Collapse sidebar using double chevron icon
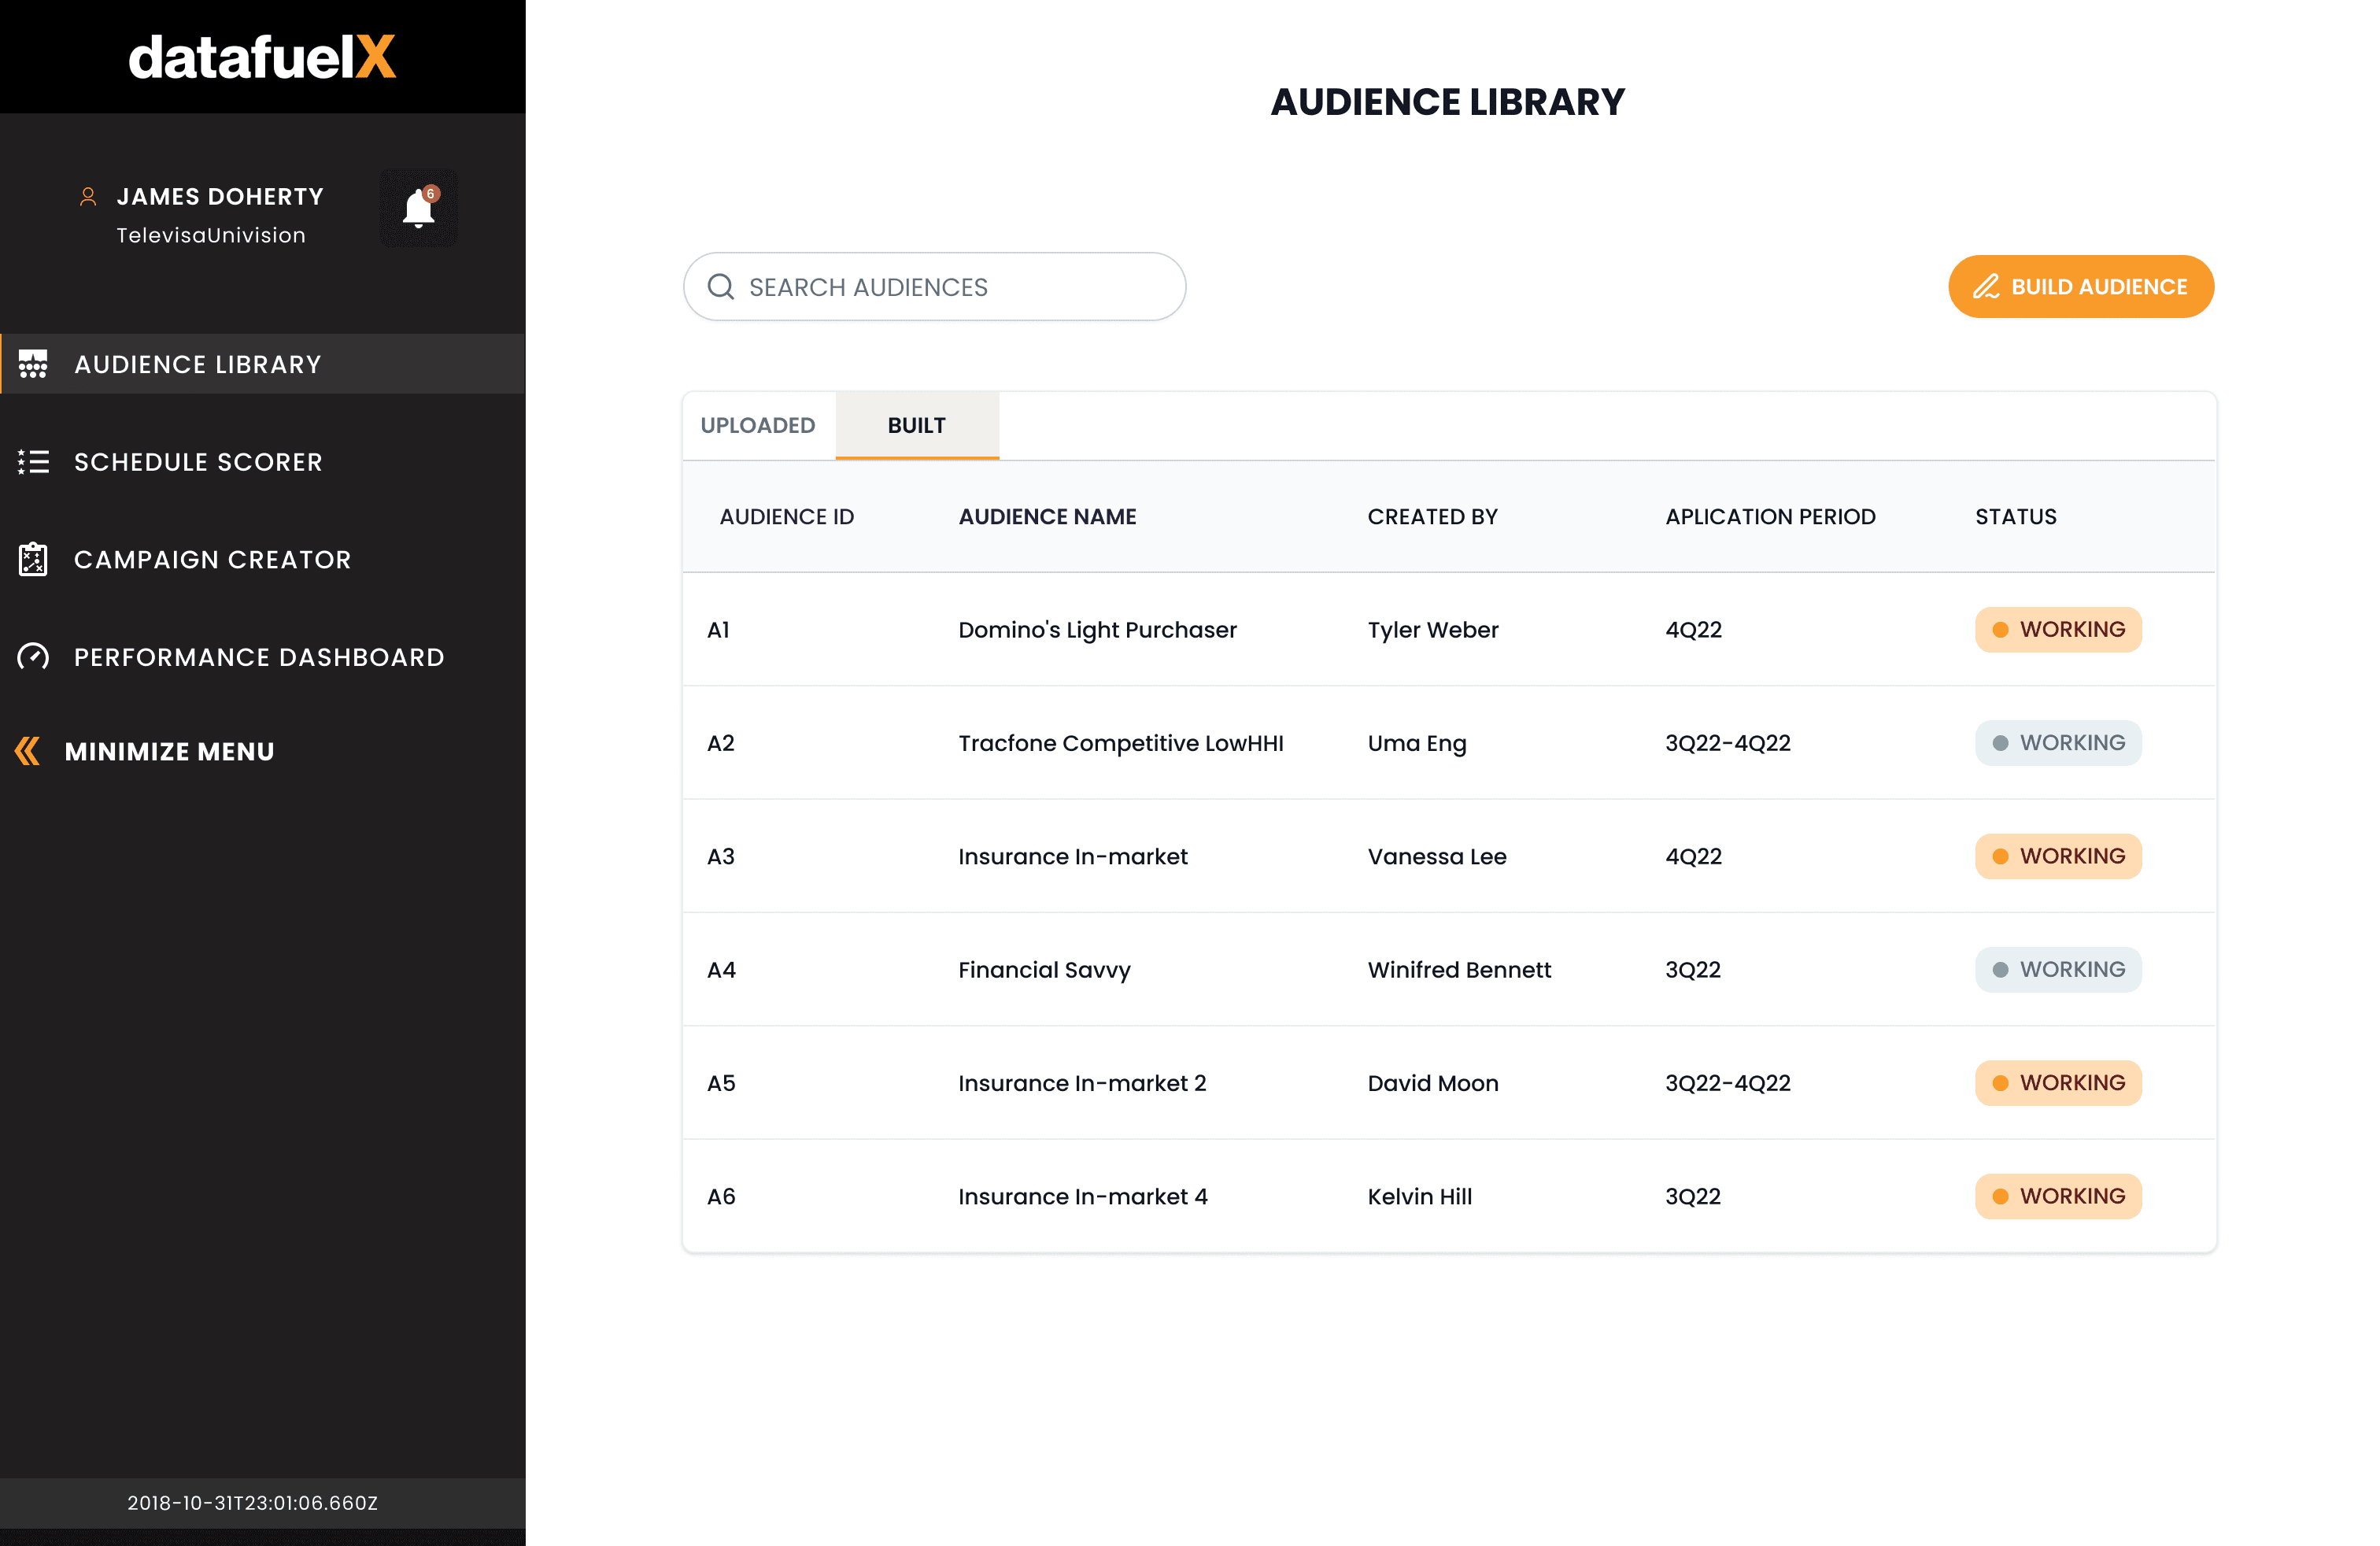Image resolution: width=2380 pixels, height=1546 pixels. pos(28,751)
